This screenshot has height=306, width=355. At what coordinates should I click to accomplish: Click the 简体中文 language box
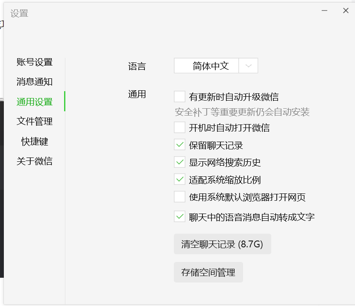pos(206,66)
